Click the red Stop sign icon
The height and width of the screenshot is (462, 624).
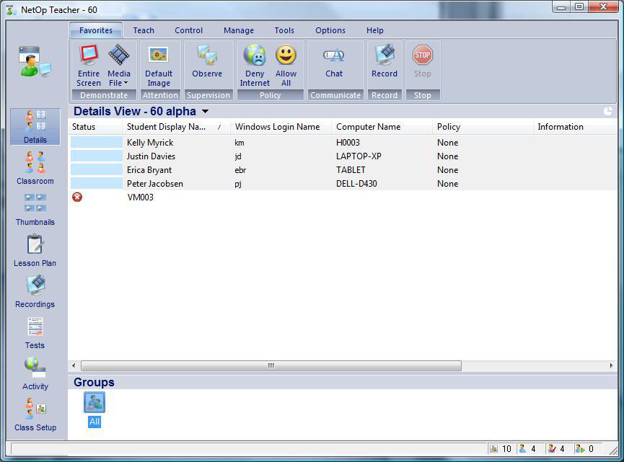click(x=422, y=55)
